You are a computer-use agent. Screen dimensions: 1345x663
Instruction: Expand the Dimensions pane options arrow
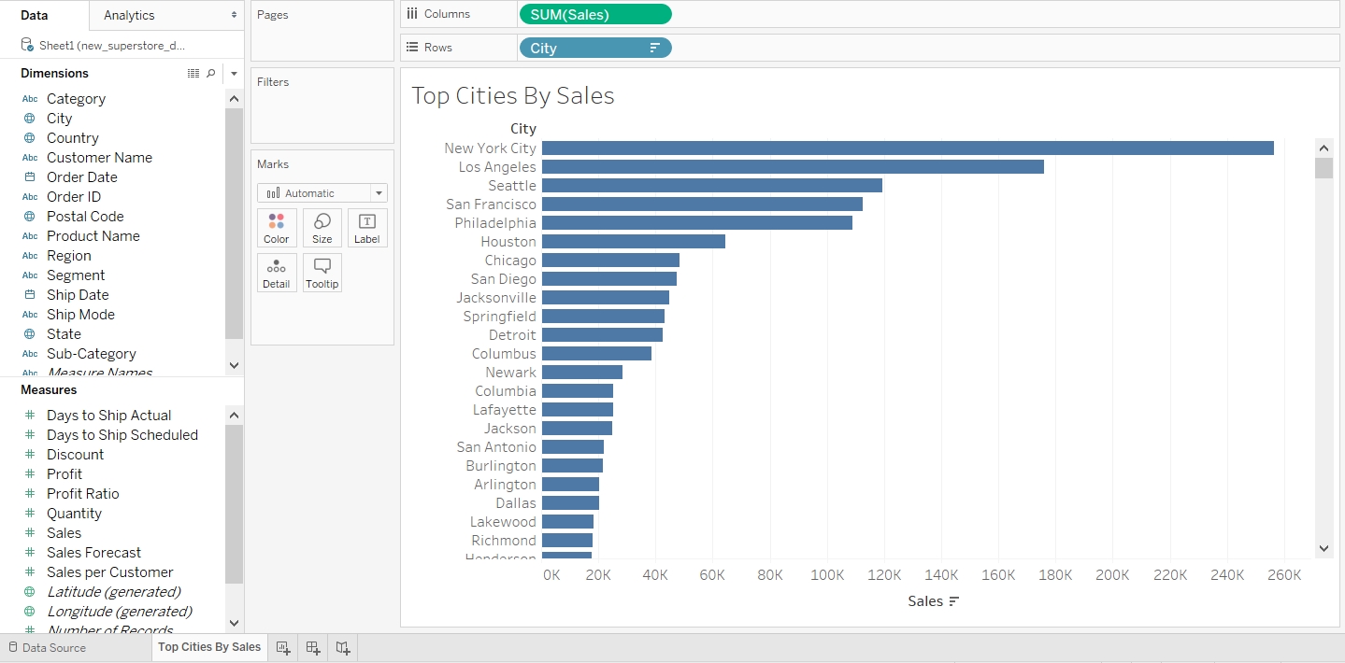234,73
